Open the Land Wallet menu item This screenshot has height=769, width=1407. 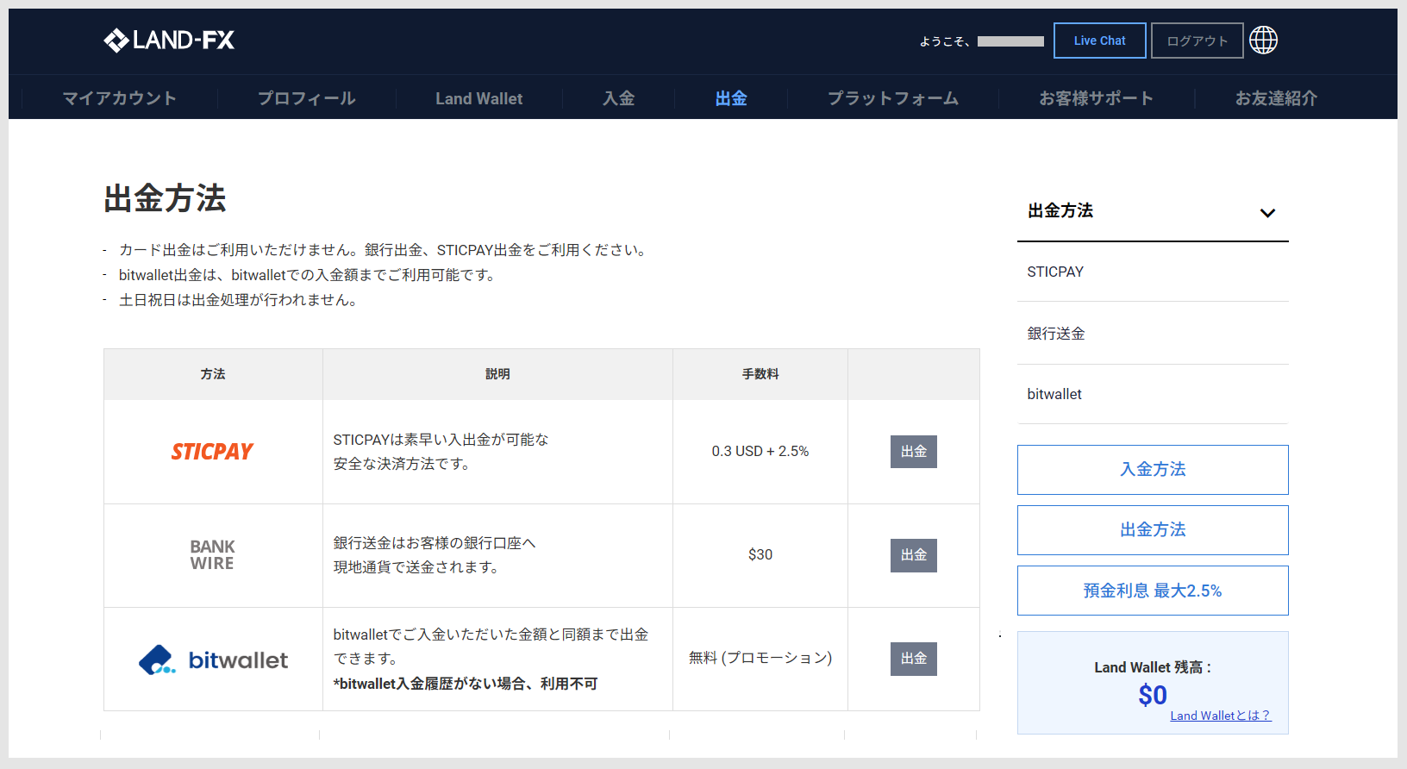478,98
